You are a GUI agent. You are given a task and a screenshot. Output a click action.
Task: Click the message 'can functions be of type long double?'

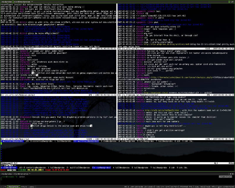tap(165, 97)
